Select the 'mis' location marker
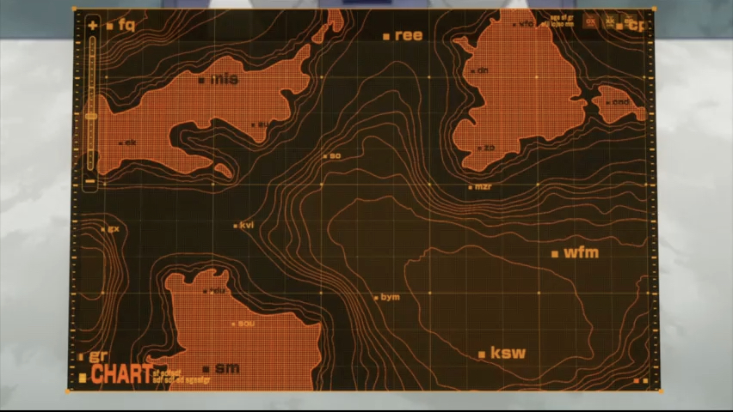Screen dimensions: 733x412 pos(219,79)
